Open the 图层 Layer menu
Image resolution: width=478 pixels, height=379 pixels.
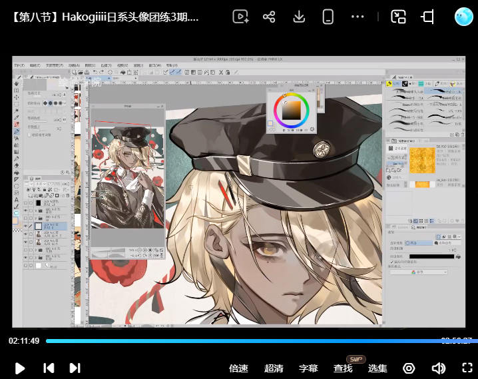click(x=90, y=65)
